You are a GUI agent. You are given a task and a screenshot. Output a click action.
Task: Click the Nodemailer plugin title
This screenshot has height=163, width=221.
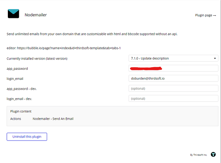[36, 15]
